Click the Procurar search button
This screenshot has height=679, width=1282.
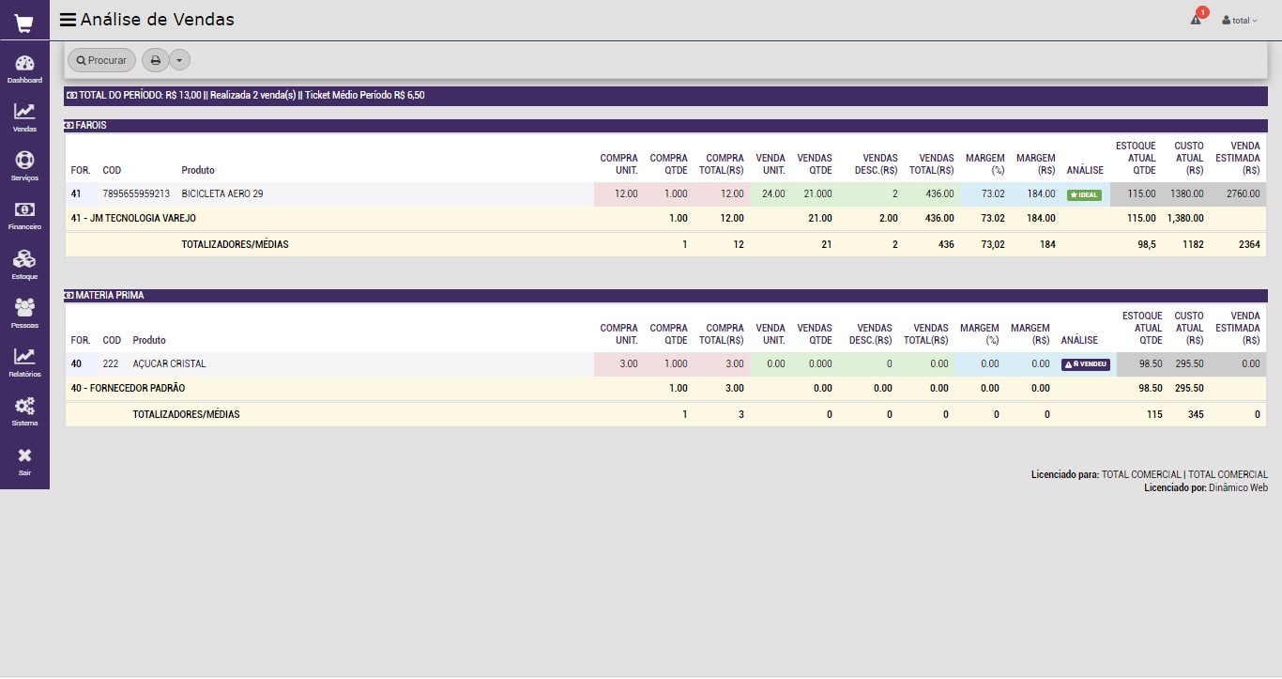[x=101, y=60]
